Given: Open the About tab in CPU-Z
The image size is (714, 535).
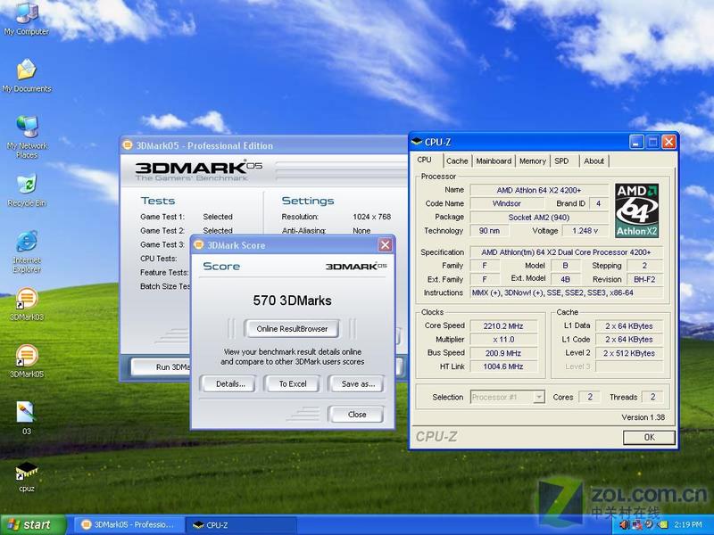Looking at the screenshot, I should (x=594, y=161).
